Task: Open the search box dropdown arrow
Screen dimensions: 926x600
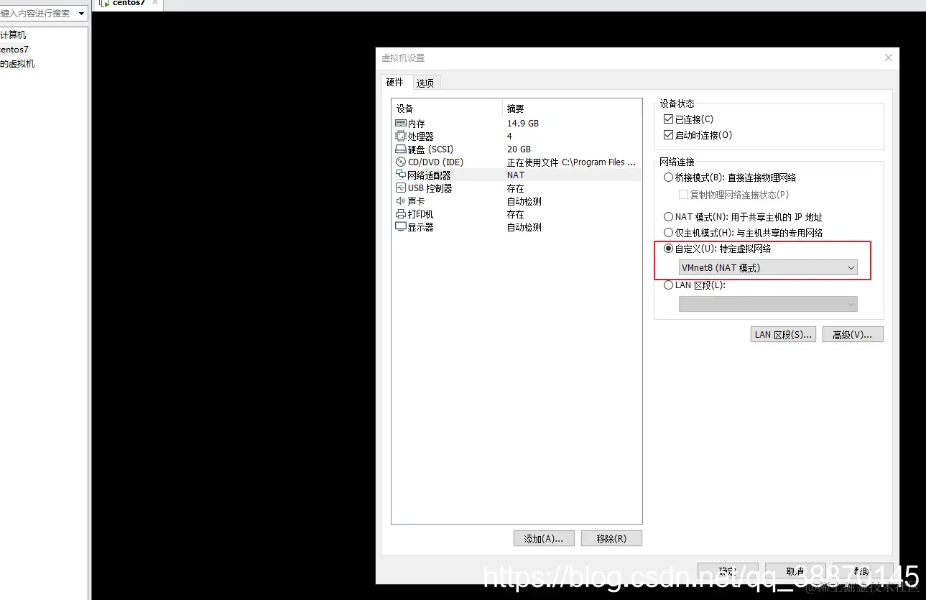Action: [x=81, y=12]
